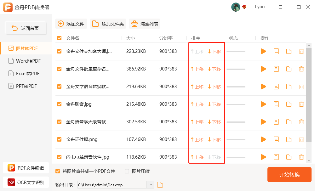Play icon for 金舟影音.jpg row
Image resolution: width=315 pixels, height=191 pixels.
point(264,104)
